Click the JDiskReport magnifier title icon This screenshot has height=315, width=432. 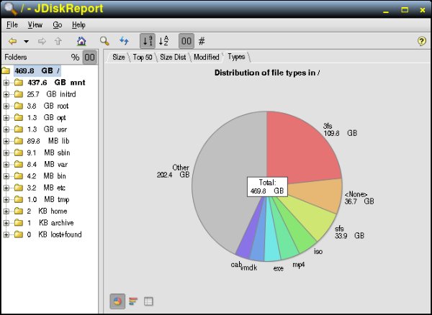coord(11,9)
